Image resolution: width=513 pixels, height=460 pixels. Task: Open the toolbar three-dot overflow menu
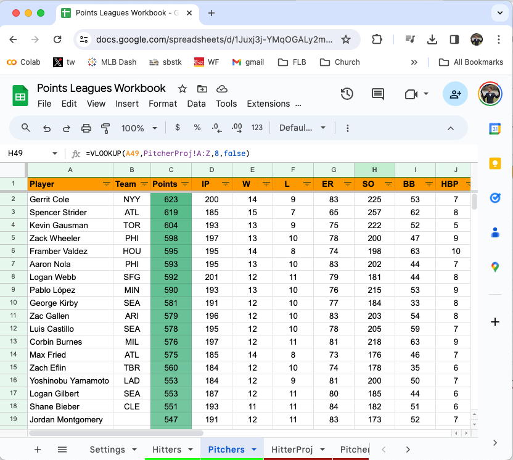[x=348, y=128]
